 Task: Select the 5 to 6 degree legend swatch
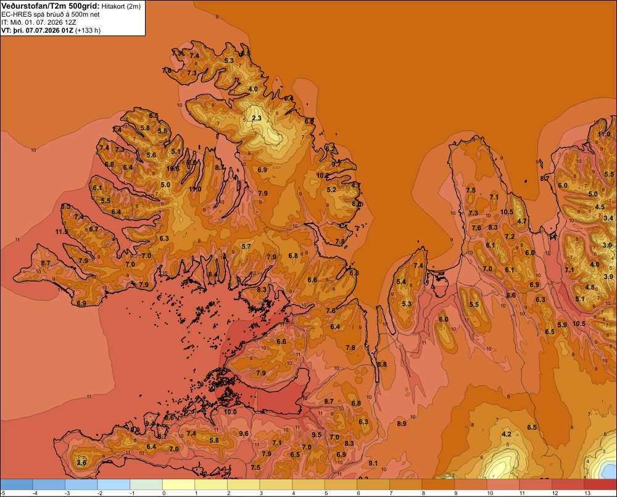coord(341,485)
